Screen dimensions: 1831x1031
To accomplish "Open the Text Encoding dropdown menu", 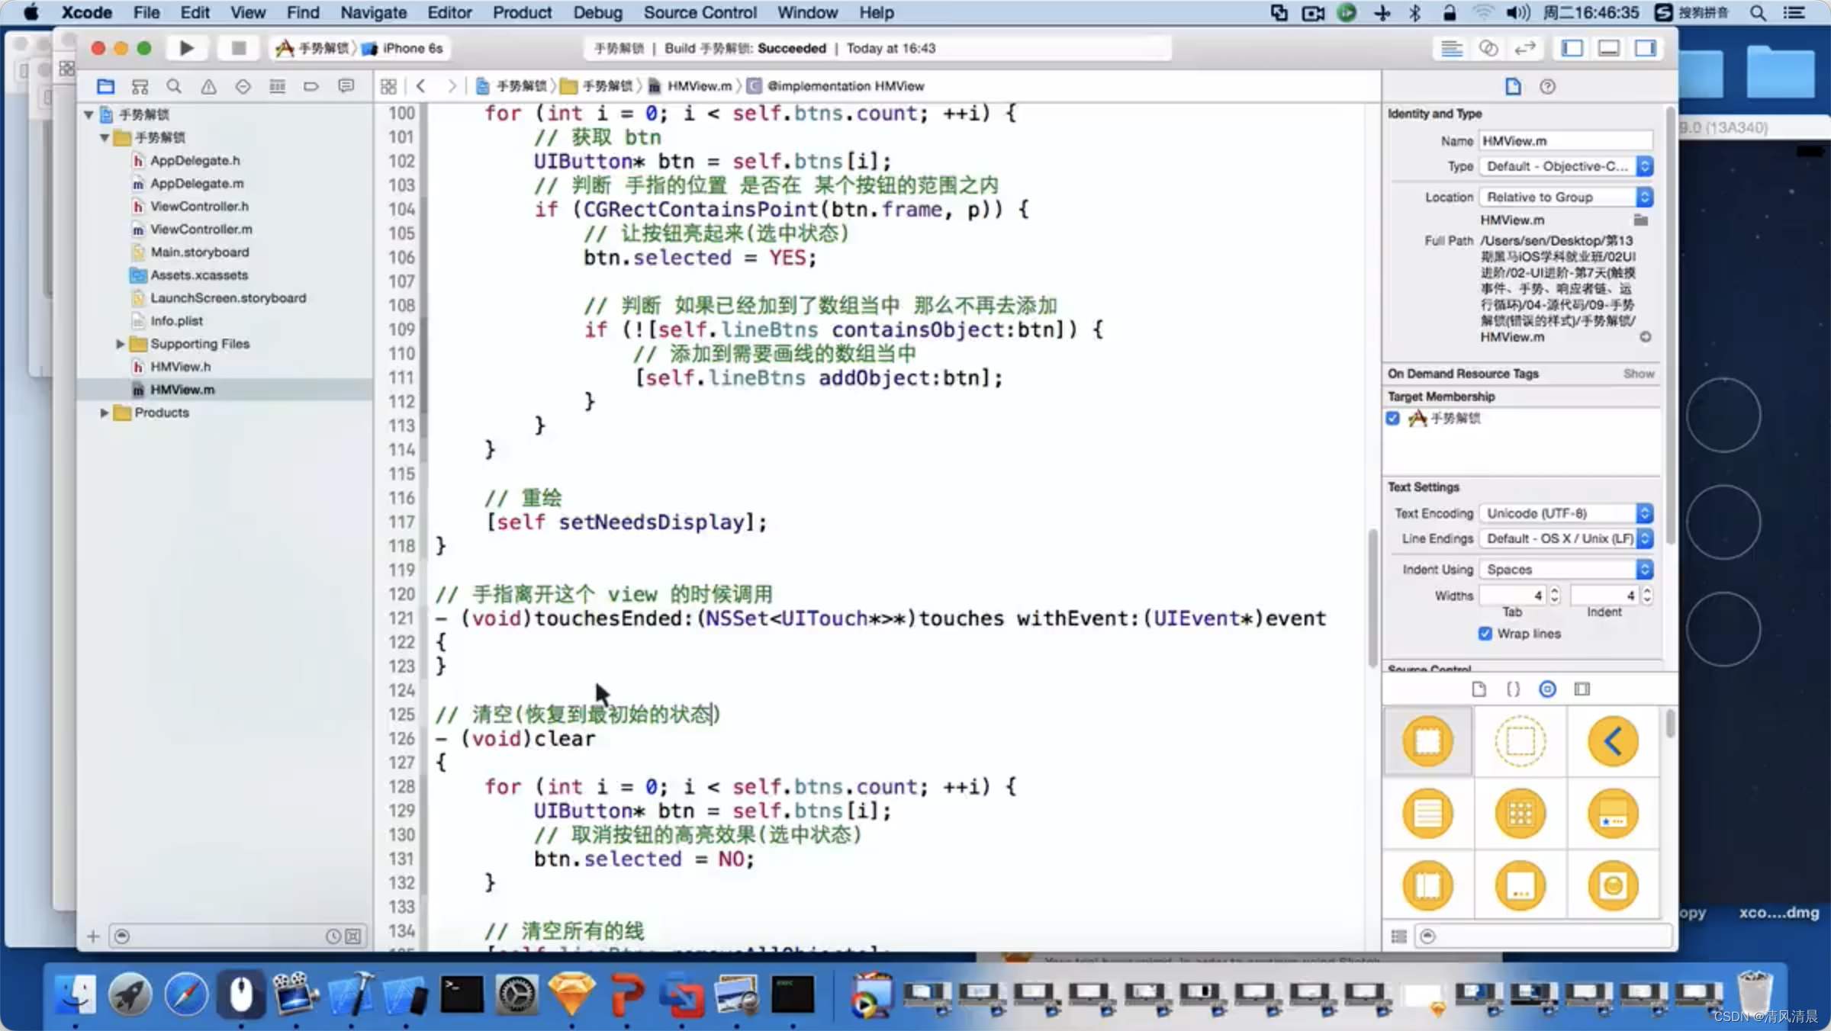I will [x=1567, y=513].
